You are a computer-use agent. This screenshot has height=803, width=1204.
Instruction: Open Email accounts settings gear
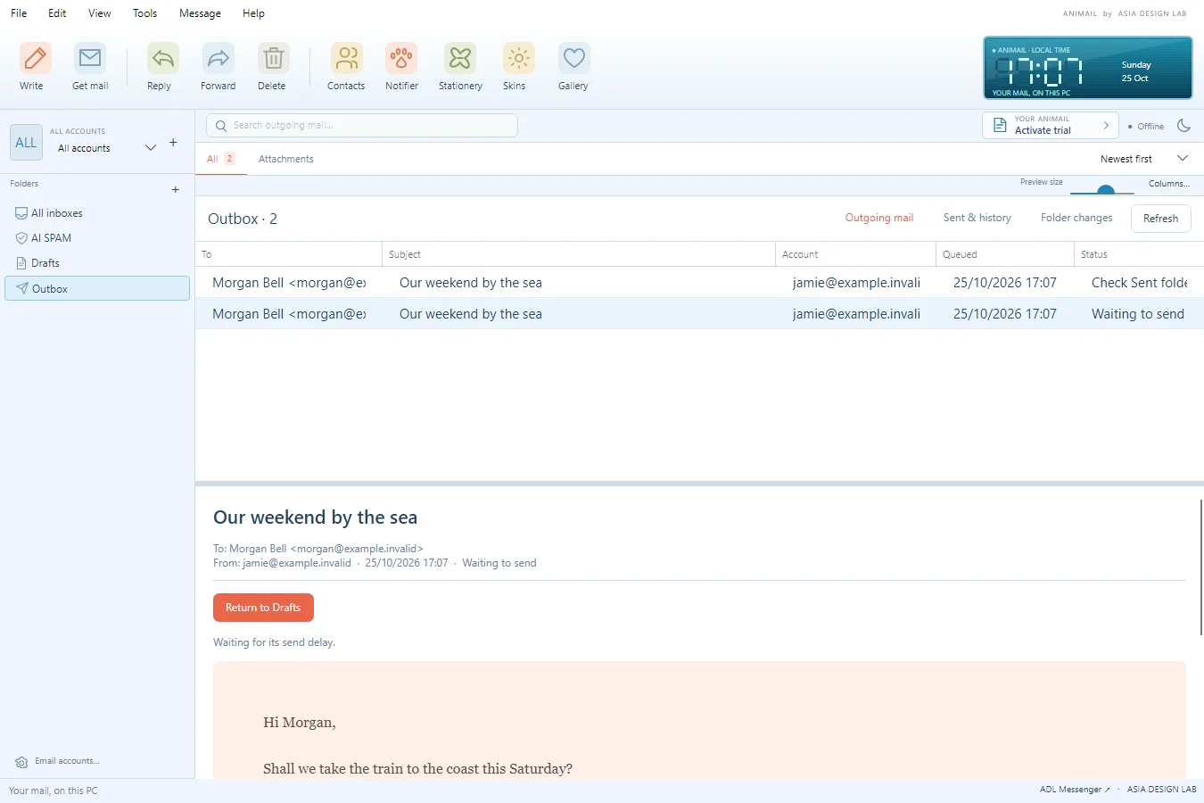(x=21, y=762)
